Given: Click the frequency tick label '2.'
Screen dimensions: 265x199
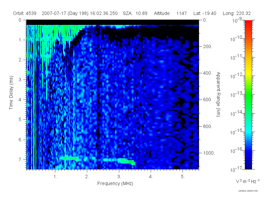Looking at the screenshot, I should tap(87, 177).
